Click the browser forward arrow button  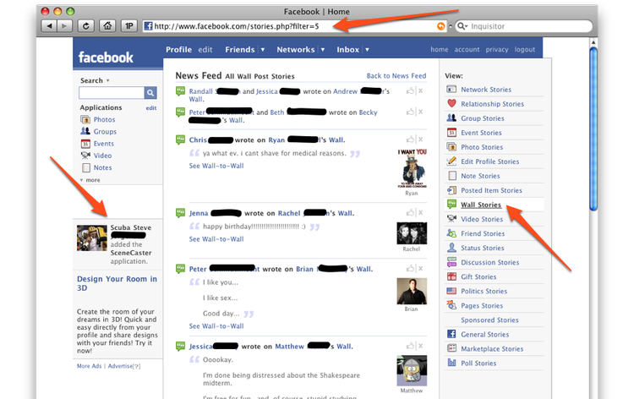(x=64, y=26)
